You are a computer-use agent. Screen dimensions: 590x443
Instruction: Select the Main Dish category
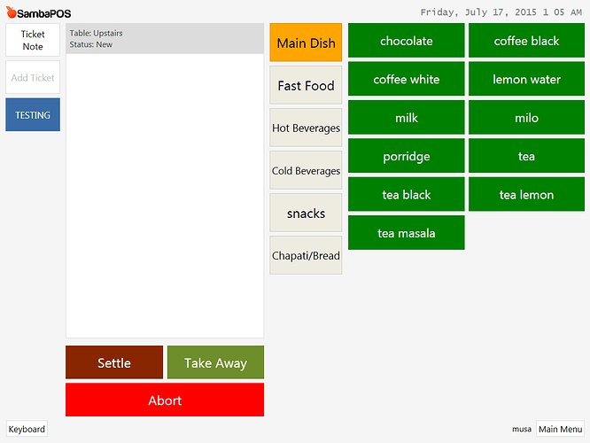[306, 43]
